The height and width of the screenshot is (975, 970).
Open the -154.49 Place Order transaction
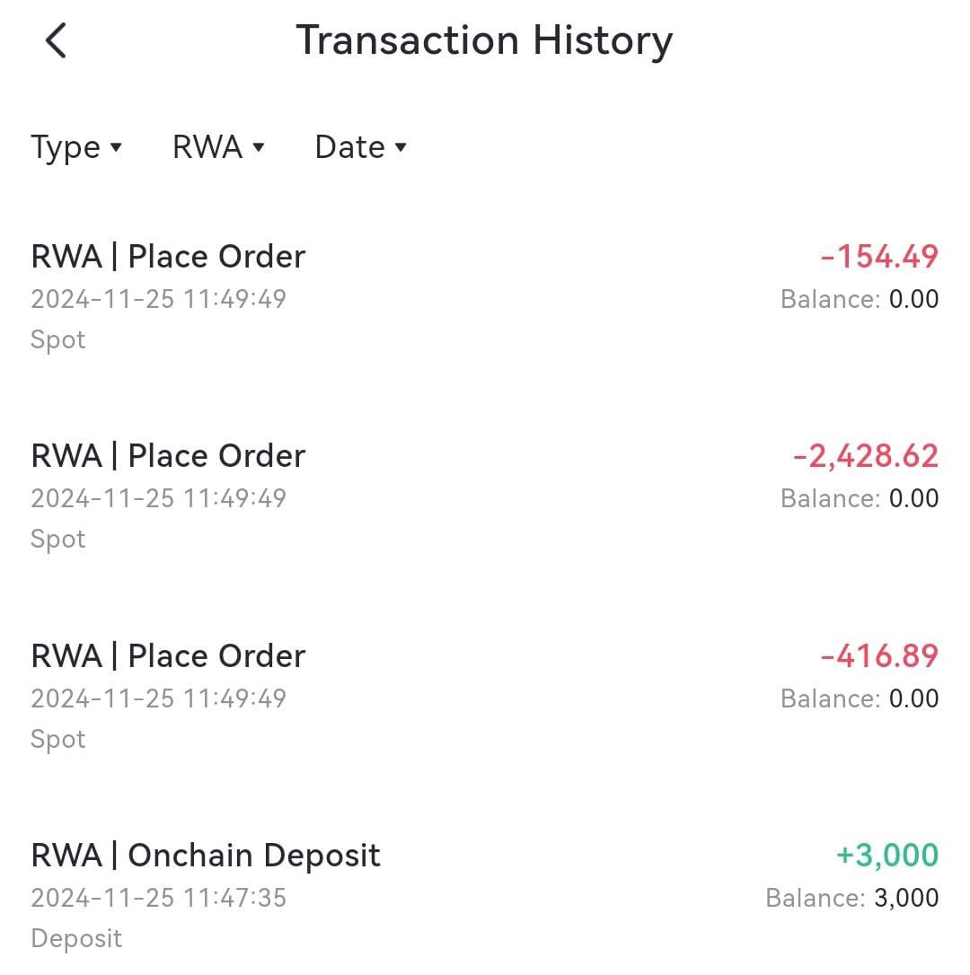tap(485, 297)
